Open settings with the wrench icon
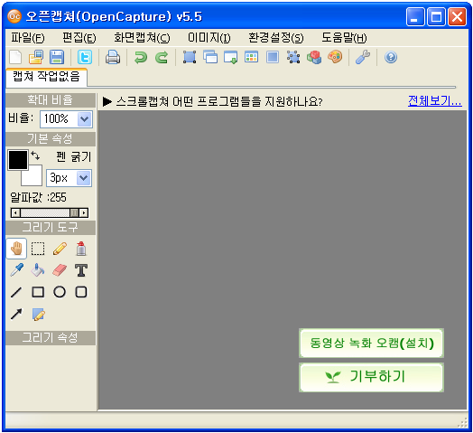 tap(363, 57)
